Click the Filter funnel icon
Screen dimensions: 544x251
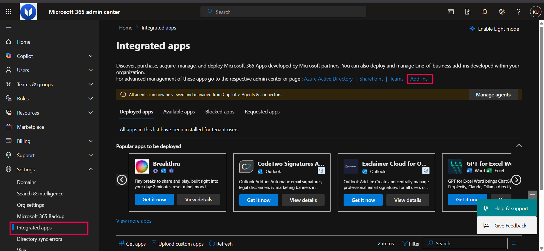coord(405,244)
